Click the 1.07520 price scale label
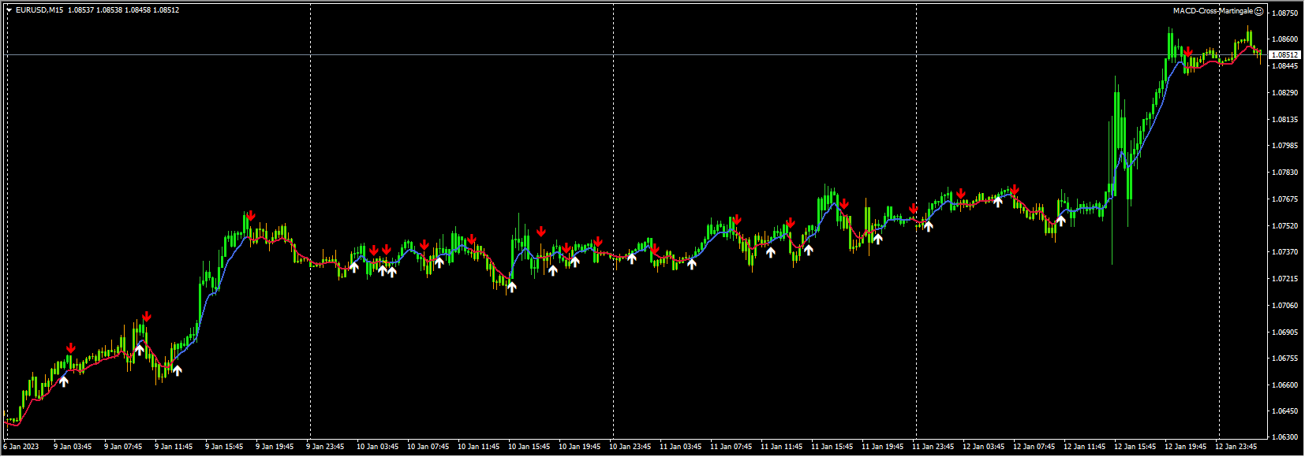1305x457 pixels. (x=1285, y=226)
